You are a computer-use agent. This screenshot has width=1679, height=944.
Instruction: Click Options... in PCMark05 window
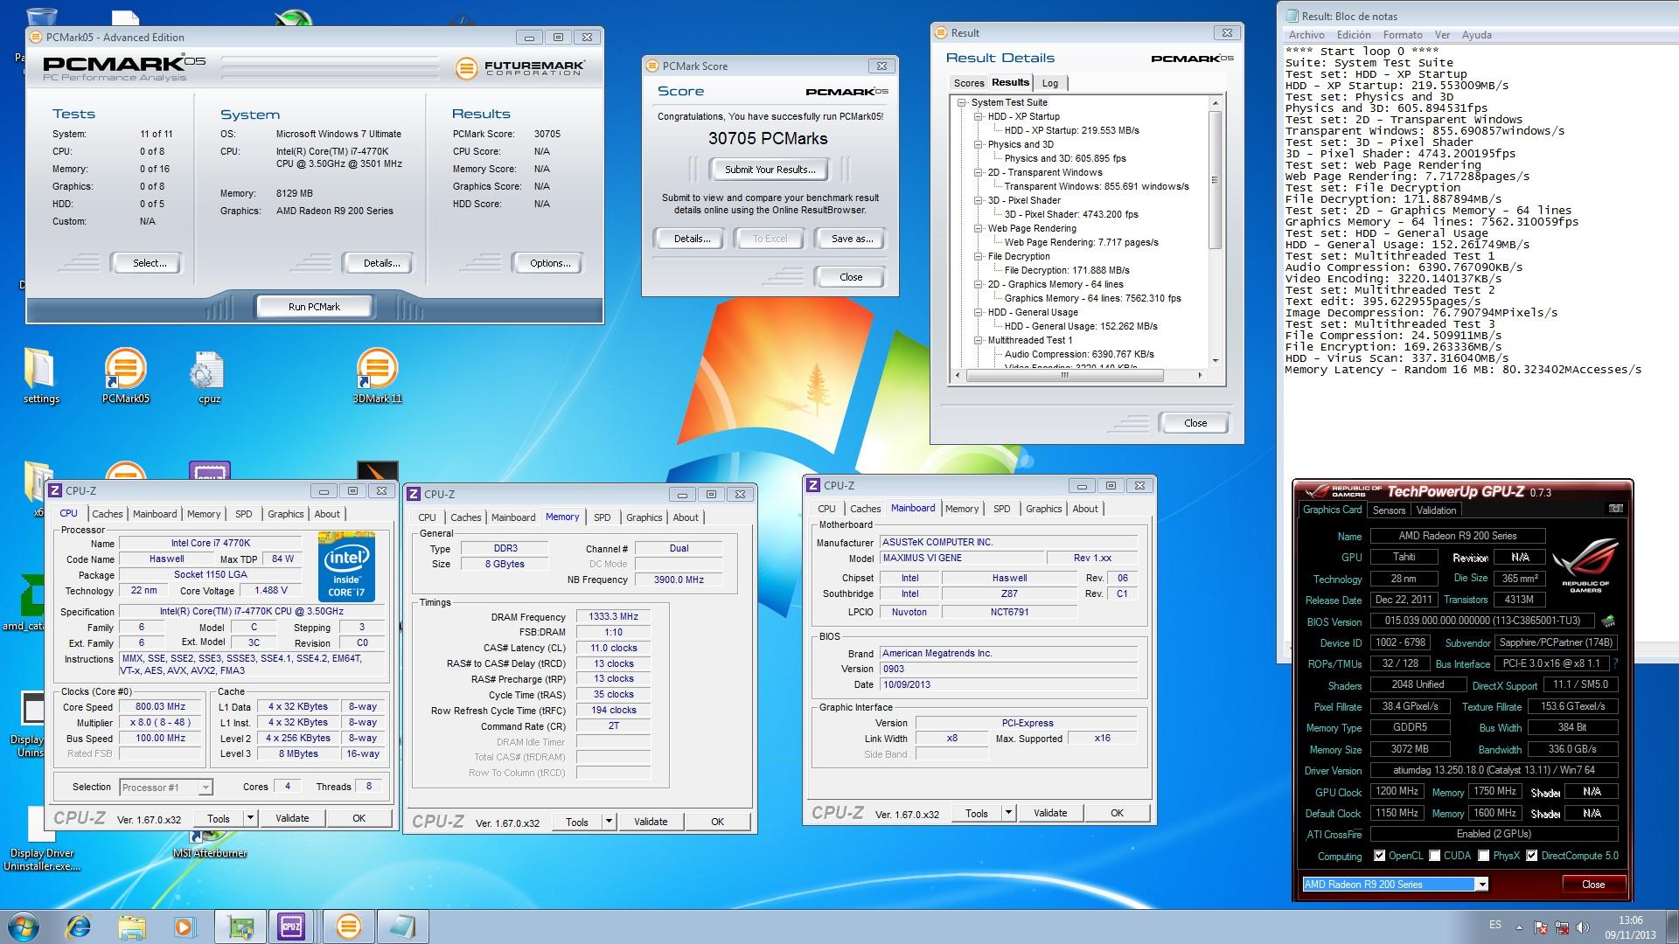pyautogui.click(x=550, y=263)
